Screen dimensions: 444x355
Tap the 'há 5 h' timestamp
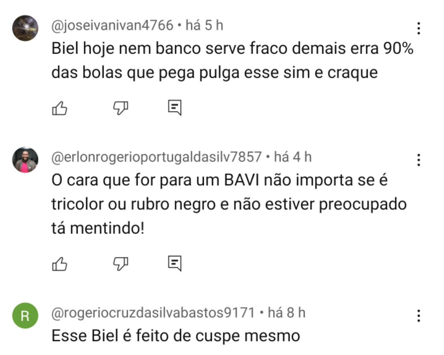point(204,25)
